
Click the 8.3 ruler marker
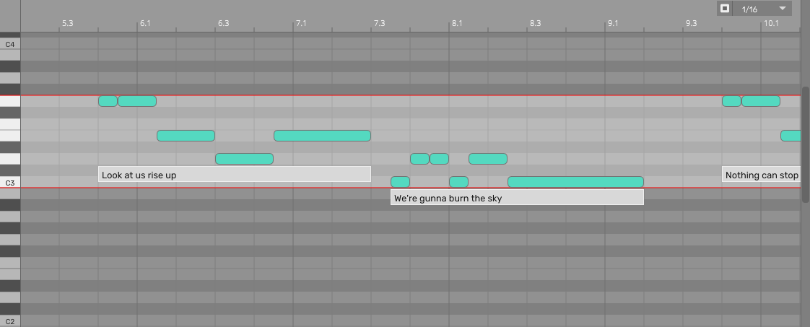(535, 23)
